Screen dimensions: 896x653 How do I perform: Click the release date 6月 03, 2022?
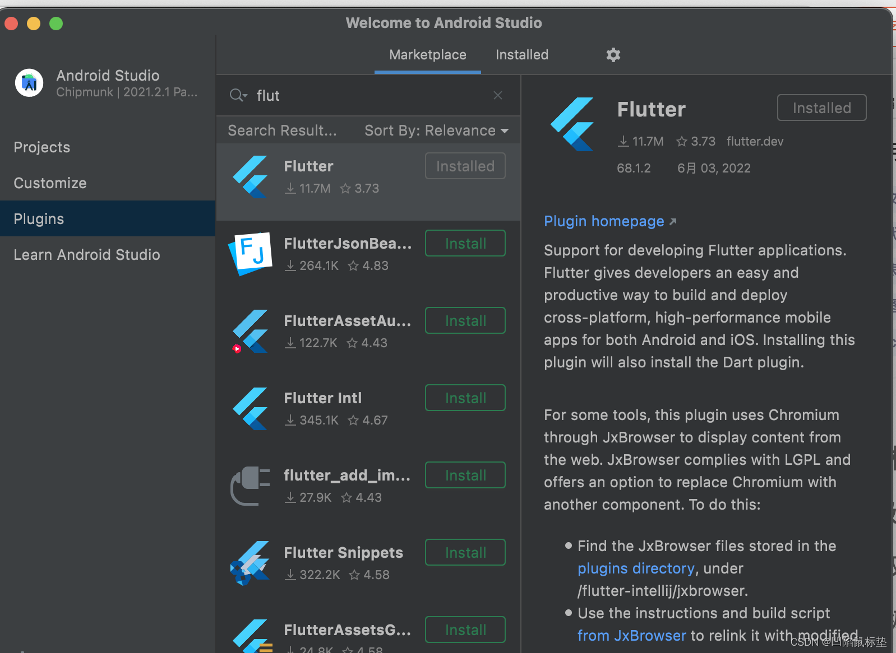click(x=714, y=169)
